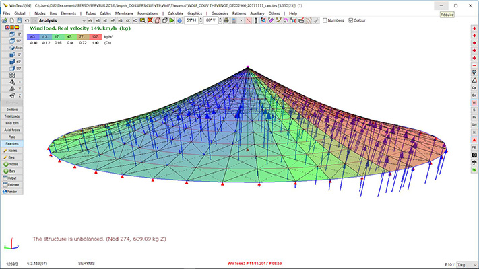The height and width of the screenshot is (269, 479).
Task: Click the open file icon in toolbar
Action: pyautogui.click(x=6, y=21)
